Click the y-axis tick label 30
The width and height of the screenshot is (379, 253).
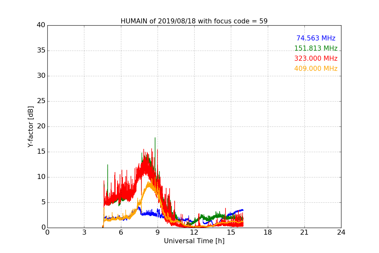(x=41, y=76)
